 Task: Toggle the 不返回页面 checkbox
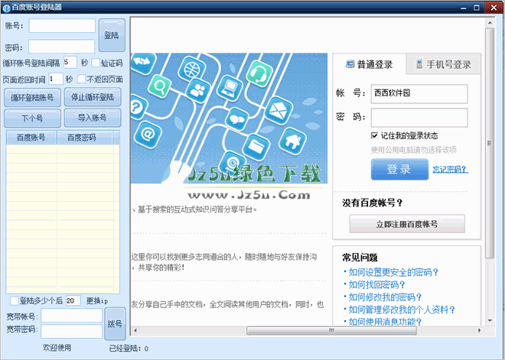82,79
